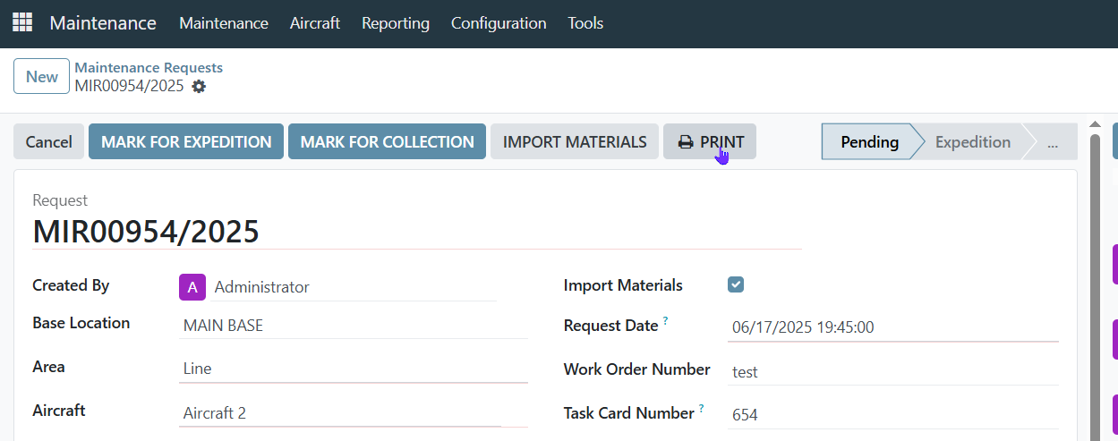Go back to Maintenance Requests breadcrumb
The width and height of the screenshot is (1118, 441).
tap(149, 67)
